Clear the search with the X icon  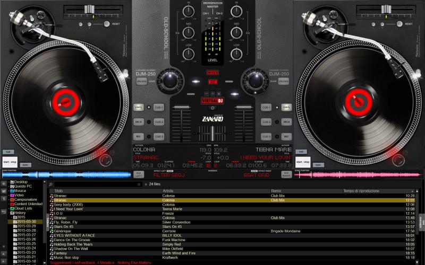(x=139, y=184)
